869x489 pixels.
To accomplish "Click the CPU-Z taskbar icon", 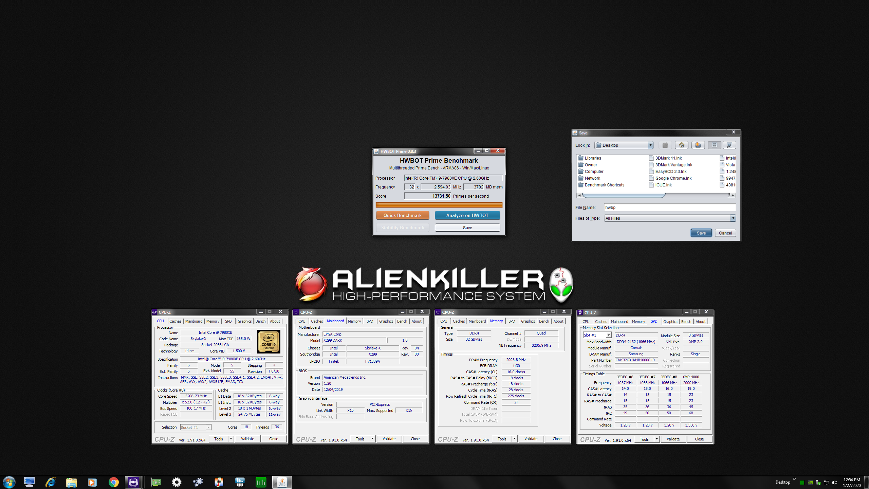I will coord(133,482).
